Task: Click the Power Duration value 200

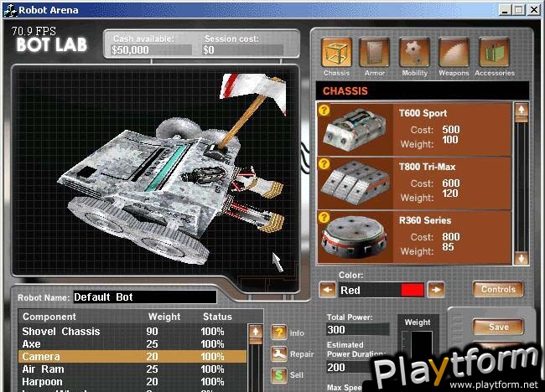Action: [x=351, y=368]
